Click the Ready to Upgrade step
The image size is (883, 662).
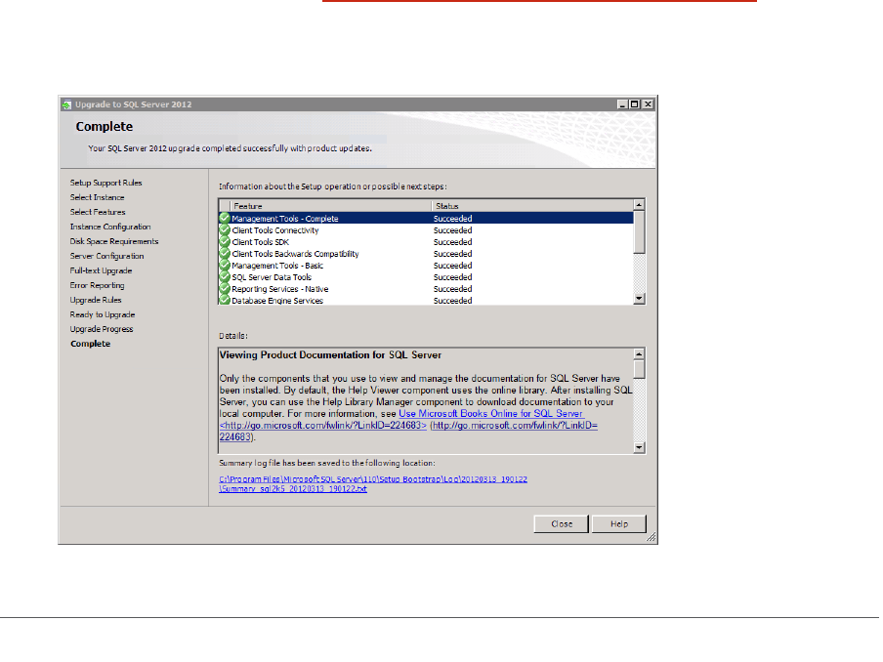point(103,314)
